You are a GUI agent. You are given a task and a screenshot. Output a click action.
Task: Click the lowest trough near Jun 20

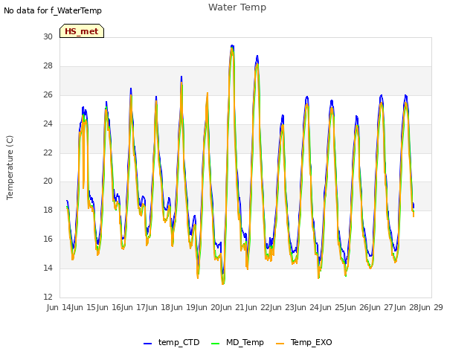click(x=223, y=283)
